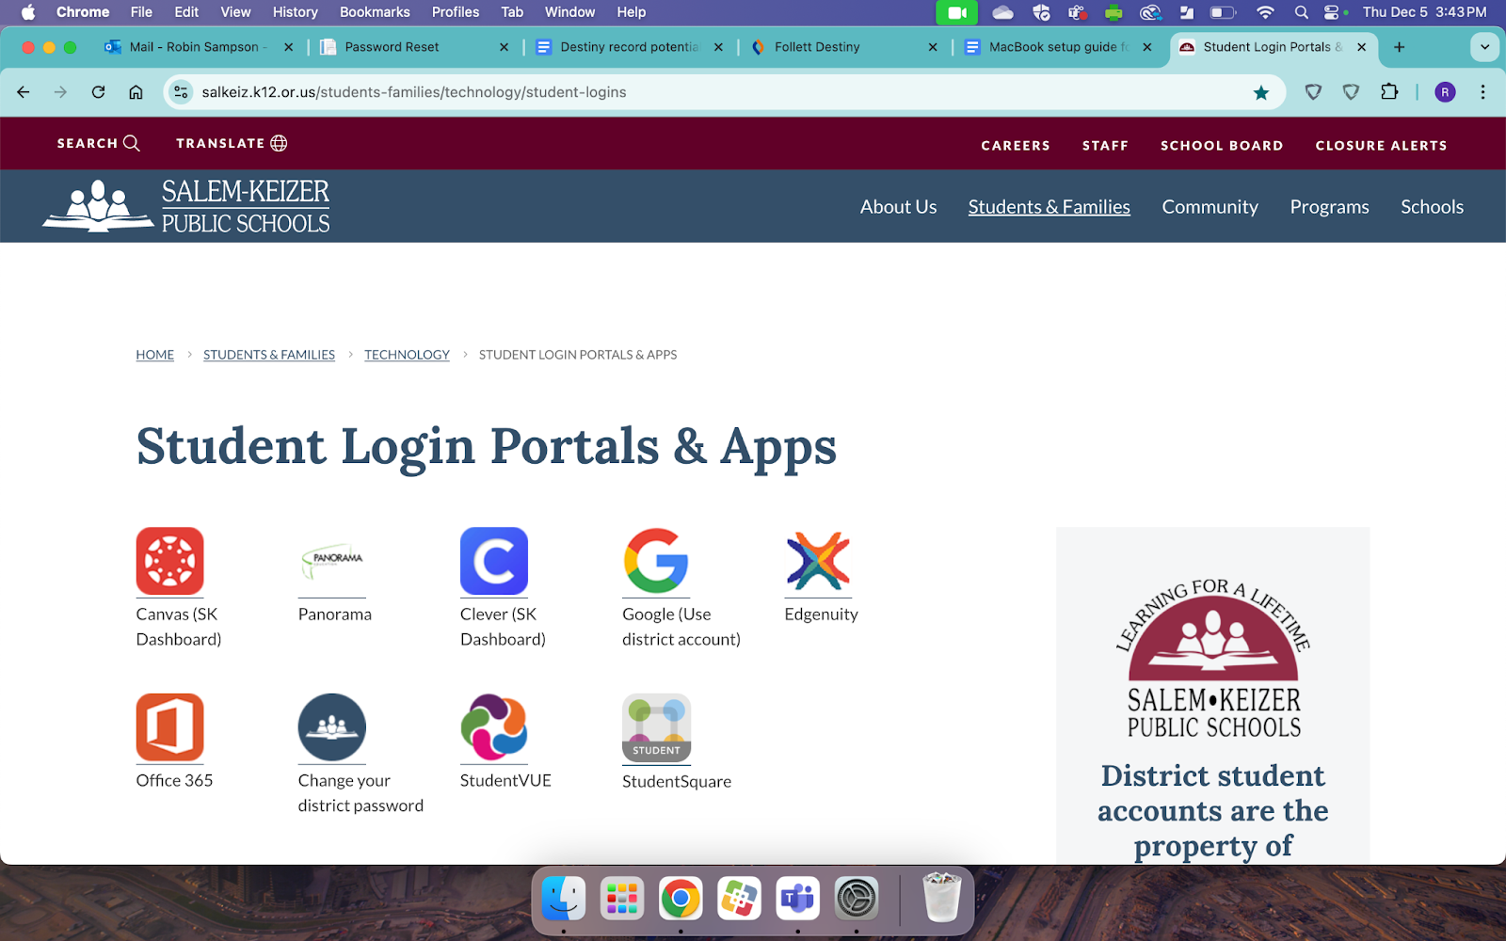Click the TECHNOLOGY breadcrumb link
Screen dimensions: 1506x941
407,355
